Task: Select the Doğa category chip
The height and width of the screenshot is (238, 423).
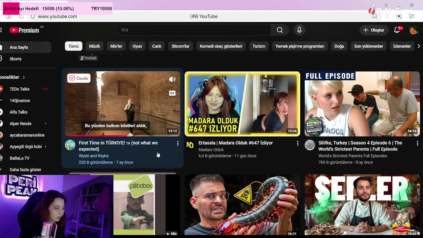Action: click(x=339, y=46)
